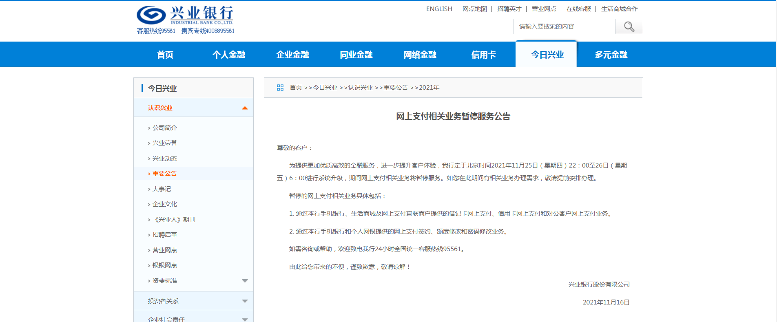Viewport: 777px width, 322px height.
Task: Click the Industrial Bank logo
Action: point(185,16)
